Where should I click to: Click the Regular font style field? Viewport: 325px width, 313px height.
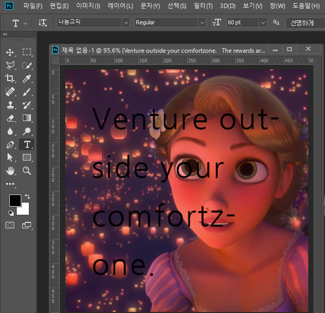tap(166, 23)
